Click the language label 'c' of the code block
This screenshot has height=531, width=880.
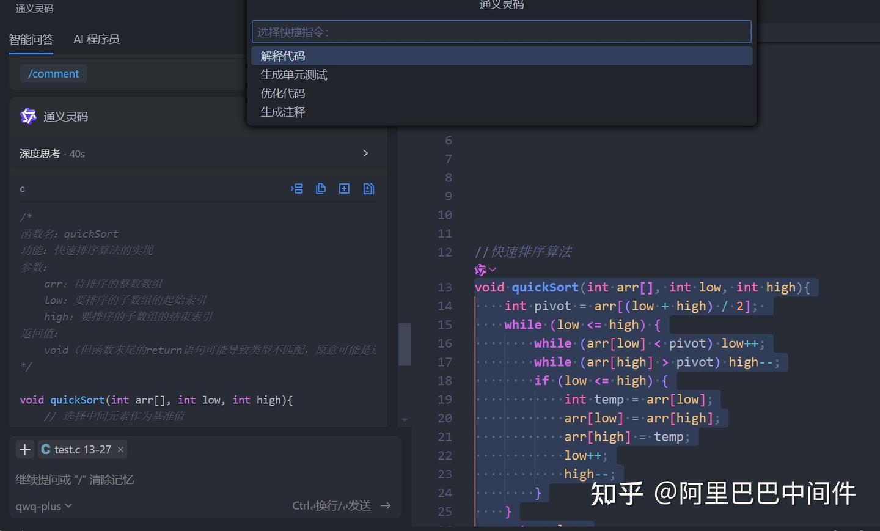coord(23,189)
